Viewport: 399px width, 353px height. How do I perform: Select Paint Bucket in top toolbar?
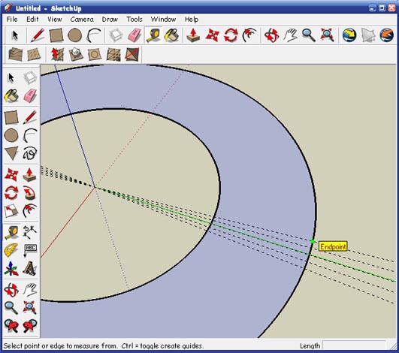click(172, 35)
